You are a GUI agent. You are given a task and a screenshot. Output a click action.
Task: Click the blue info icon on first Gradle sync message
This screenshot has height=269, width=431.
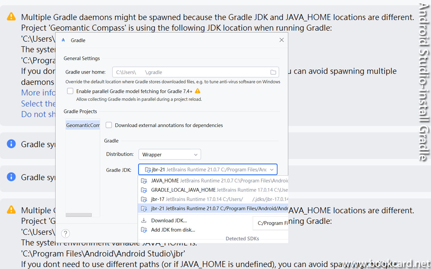tap(11, 144)
